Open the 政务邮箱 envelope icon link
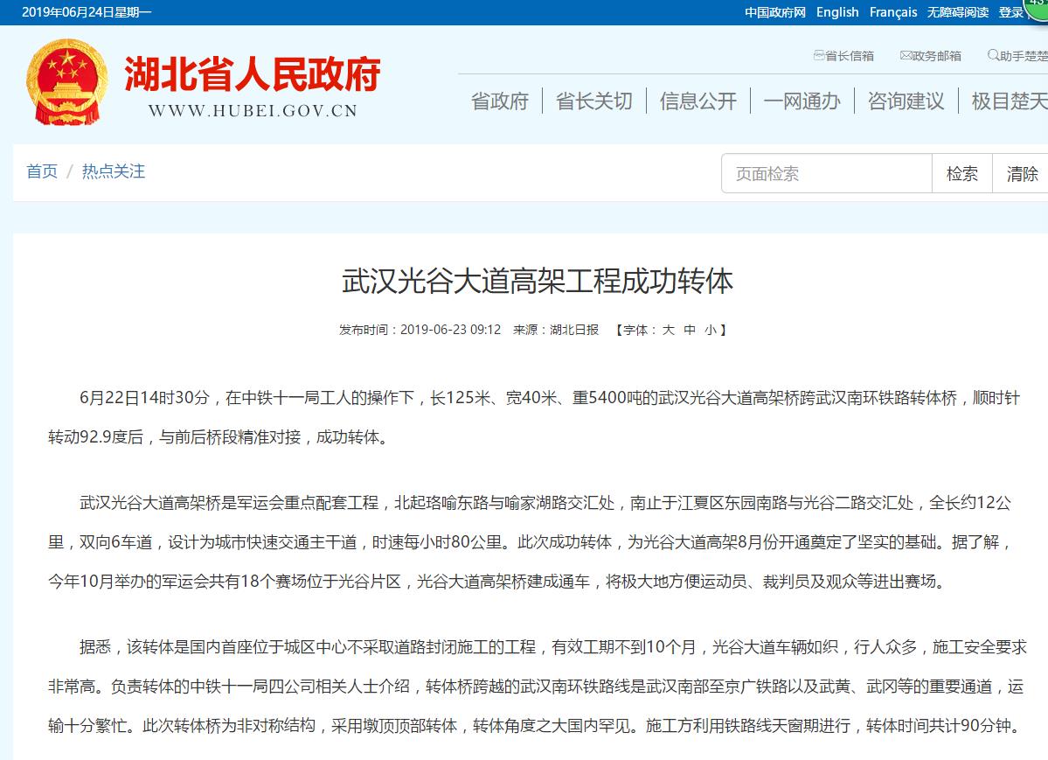1048x760 pixels. coord(906,55)
